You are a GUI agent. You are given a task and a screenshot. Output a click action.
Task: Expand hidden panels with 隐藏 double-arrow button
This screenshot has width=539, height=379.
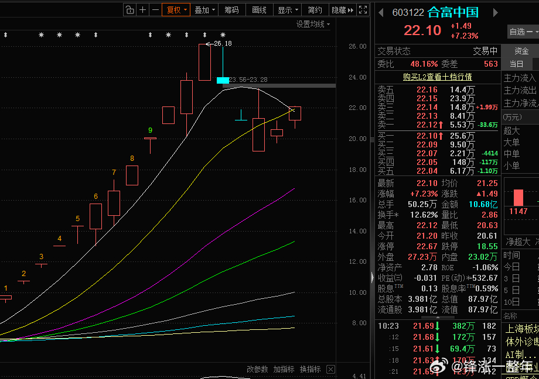point(342,10)
